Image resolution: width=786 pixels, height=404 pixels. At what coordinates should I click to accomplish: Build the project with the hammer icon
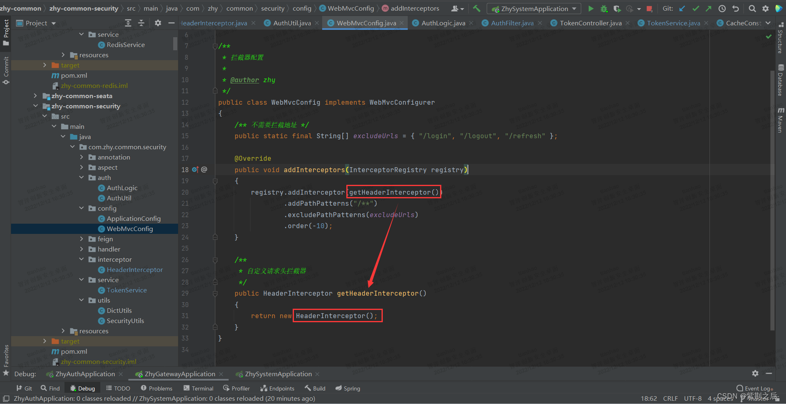click(477, 9)
